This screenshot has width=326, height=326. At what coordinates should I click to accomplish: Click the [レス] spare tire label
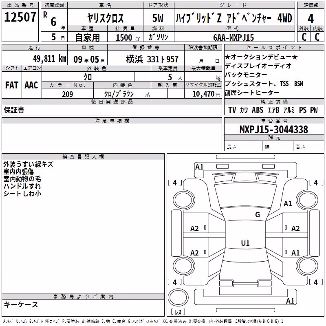(x=178, y=312)
